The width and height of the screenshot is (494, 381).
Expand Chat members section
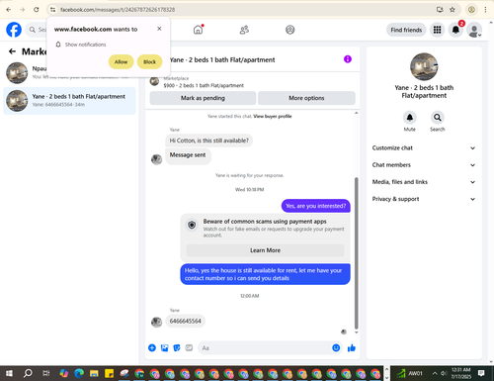tap(424, 165)
